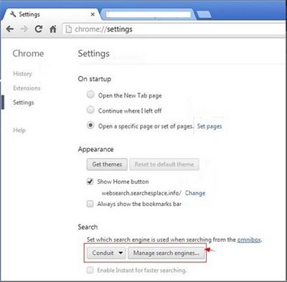287x282 pixels.
Task: Click the forward navigation arrow
Action: (x=24, y=29)
